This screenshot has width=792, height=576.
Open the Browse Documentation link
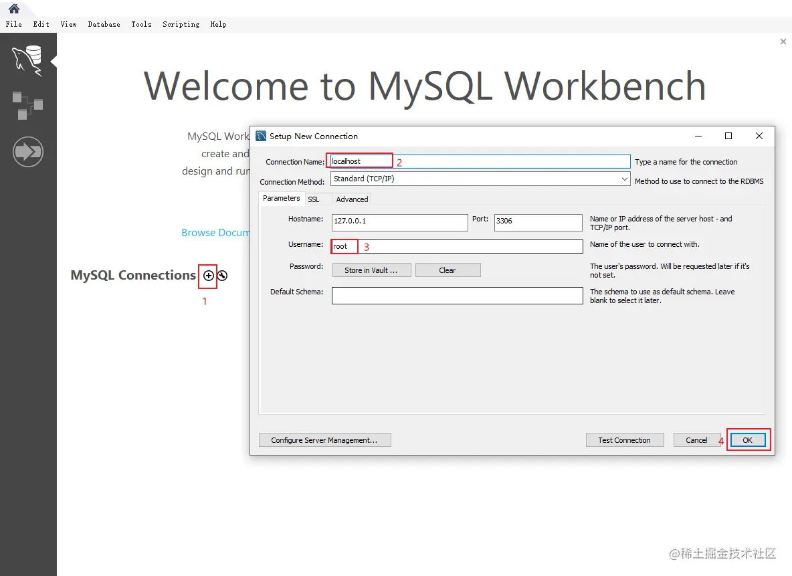click(x=215, y=233)
